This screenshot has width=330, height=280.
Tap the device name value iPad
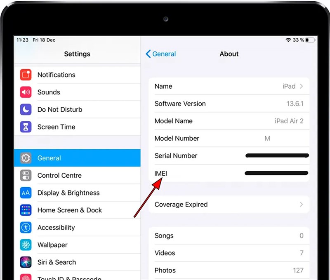coord(289,86)
